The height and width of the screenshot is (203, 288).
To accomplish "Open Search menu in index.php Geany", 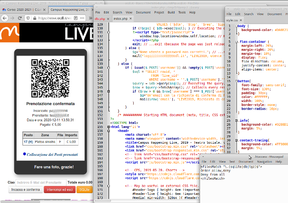I will [x=117, y=13].
